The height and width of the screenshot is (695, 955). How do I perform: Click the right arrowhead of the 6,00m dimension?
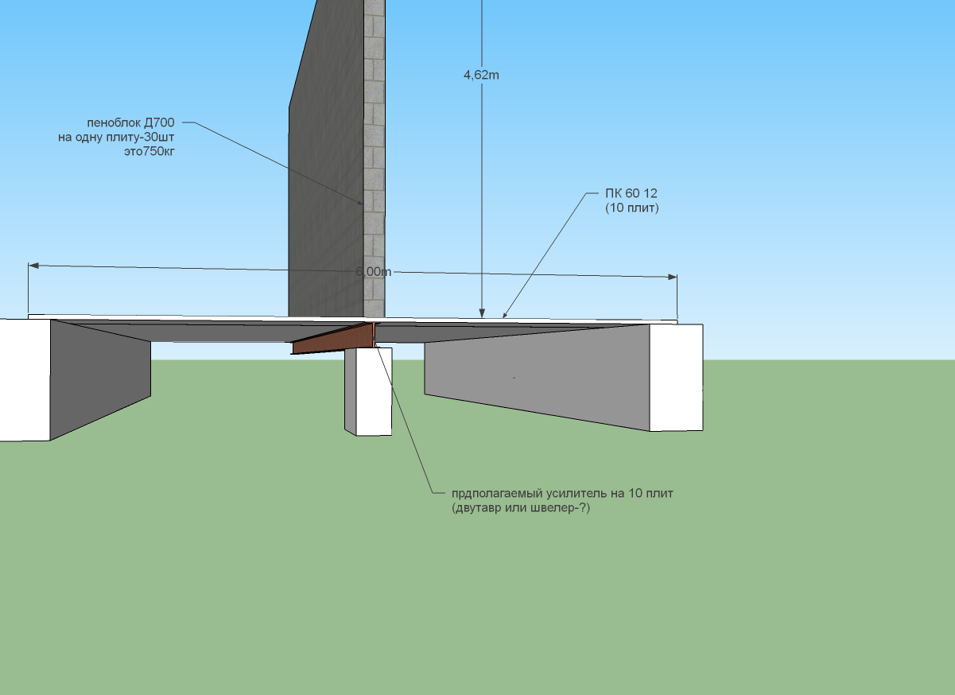672,277
